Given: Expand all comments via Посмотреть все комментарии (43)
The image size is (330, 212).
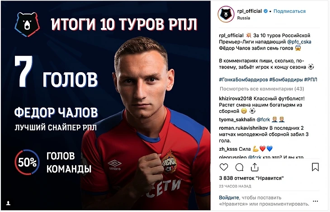Looking at the screenshot, I should [x=262, y=89].
